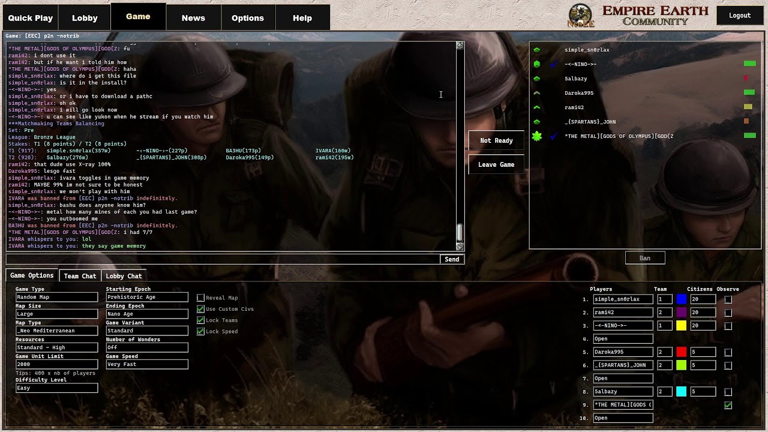Click the blue ready checkmark beside *THE METAL]
This screenshot has height=432, width=768.
point(554,136)
